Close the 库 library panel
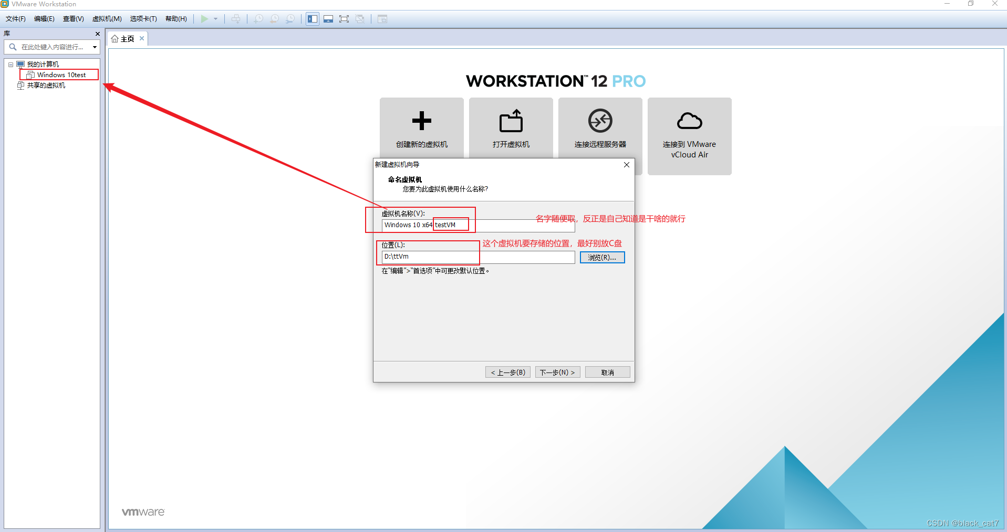The width and height of the screenshot is (1007, 532). click(97, 34)
